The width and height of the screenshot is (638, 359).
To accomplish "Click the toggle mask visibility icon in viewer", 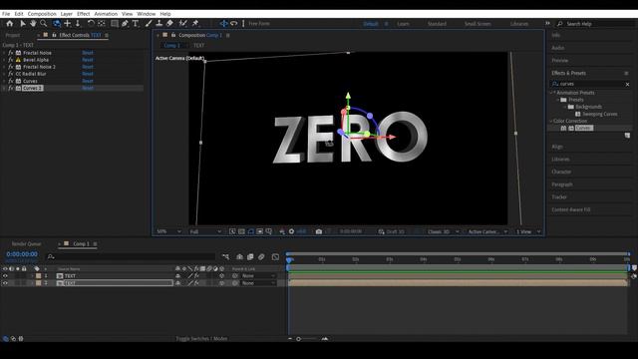I will pos(250,231).
